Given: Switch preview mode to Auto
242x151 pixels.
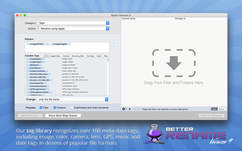Looking at the screenshot, I should point(214,109).
